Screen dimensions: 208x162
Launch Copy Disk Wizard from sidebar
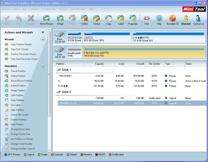(x=19, y=49)
